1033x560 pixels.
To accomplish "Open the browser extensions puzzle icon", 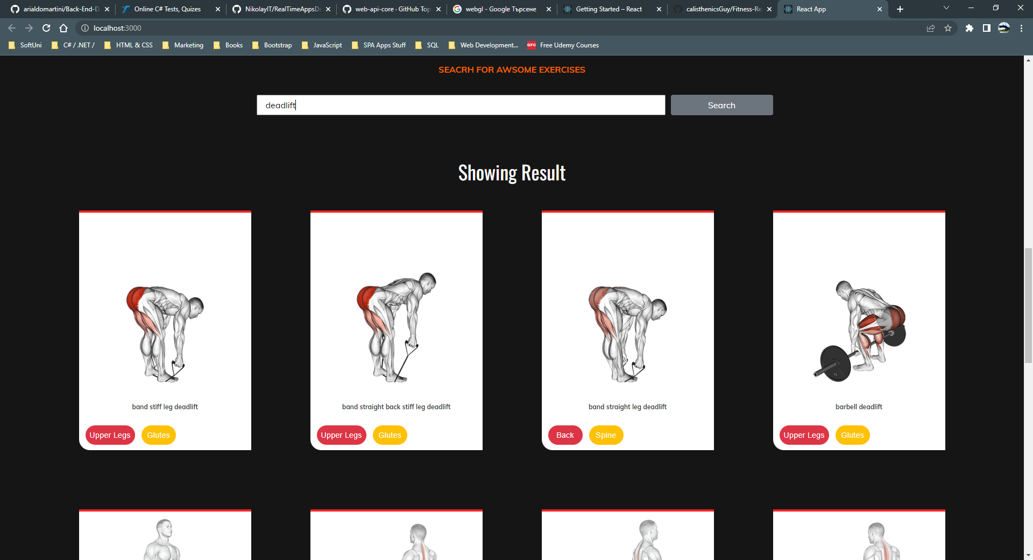I will (x=970, y=28).
